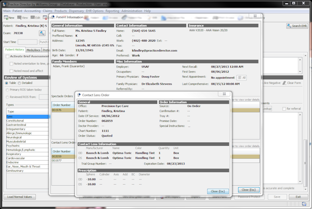Select Eyes in Types list
312x209 pixels.
[x=28, y=117]
